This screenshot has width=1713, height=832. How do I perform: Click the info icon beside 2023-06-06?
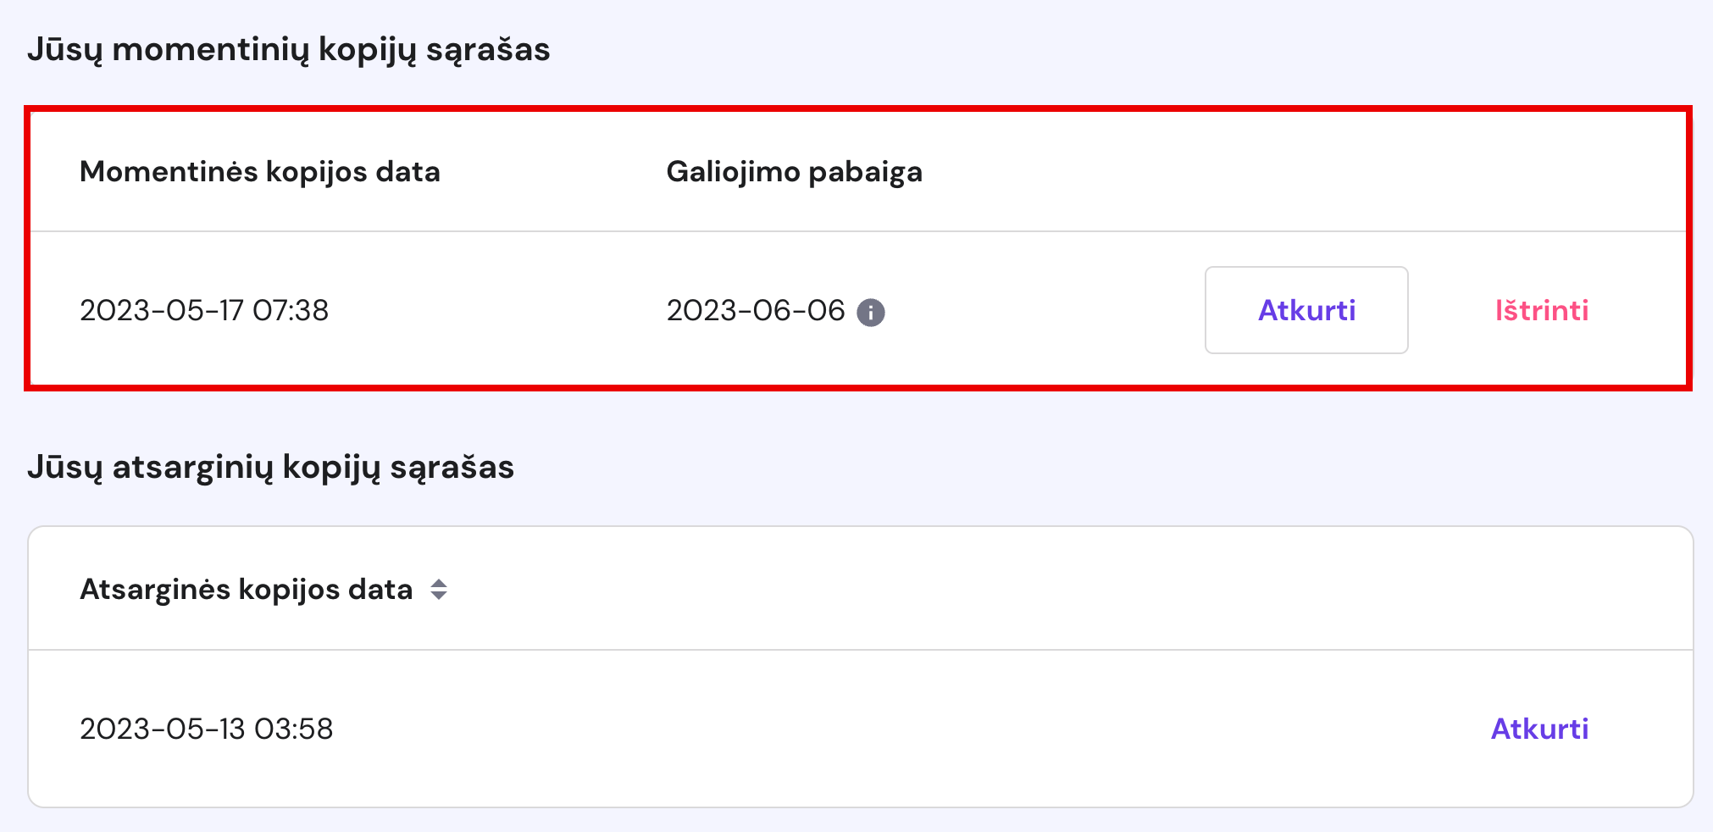(870, 313)
